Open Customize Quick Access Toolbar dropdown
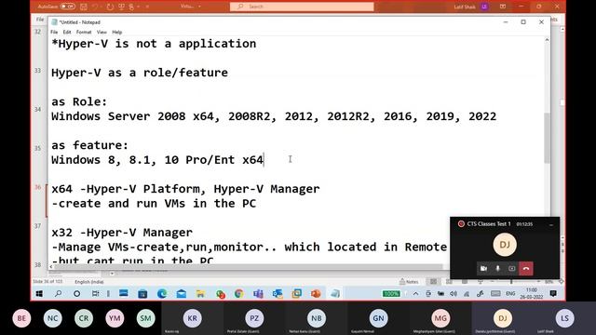The width and height of the screenshot is (596, 335). 147,7
